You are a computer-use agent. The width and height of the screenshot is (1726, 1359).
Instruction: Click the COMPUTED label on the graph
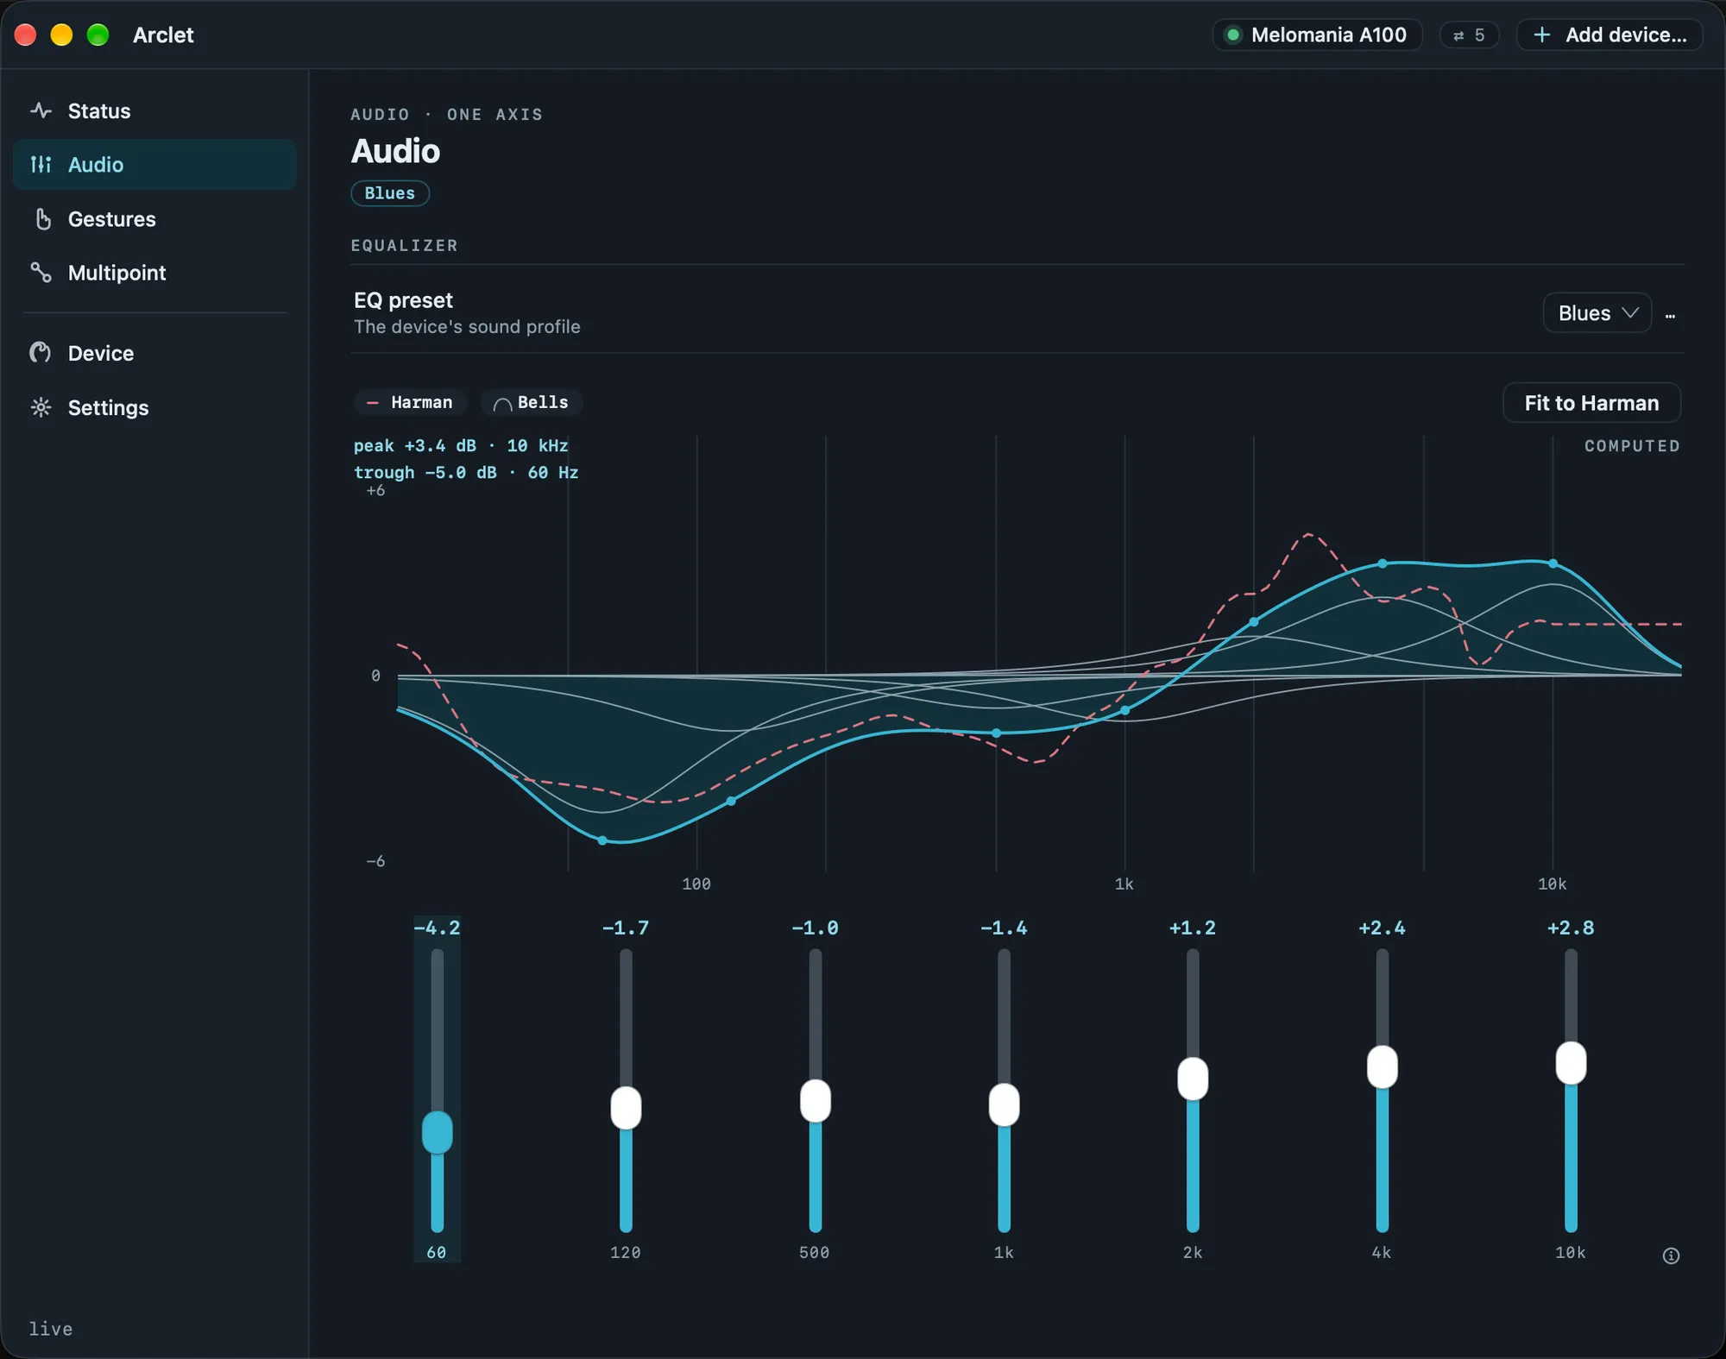pos(1632,446)
